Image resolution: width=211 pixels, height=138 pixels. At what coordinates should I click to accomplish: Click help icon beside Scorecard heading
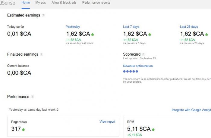[x=144, y=54]
